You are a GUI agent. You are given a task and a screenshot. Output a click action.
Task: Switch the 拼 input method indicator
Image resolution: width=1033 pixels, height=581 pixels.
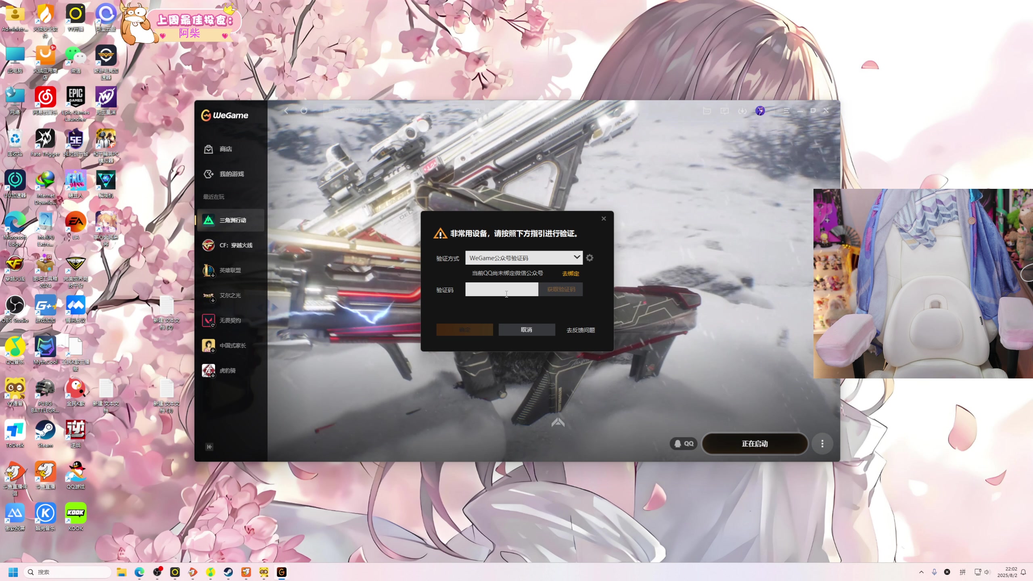pos(963,572)
